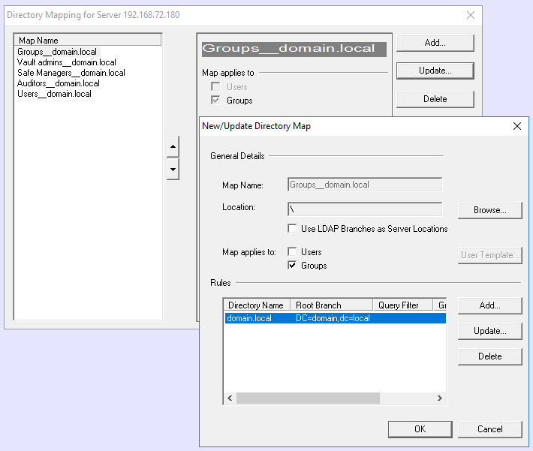Viewport: 533px width, 451px height.
Task: Check the Users checkbox in the dialog
Action: [x=292, y=252]
